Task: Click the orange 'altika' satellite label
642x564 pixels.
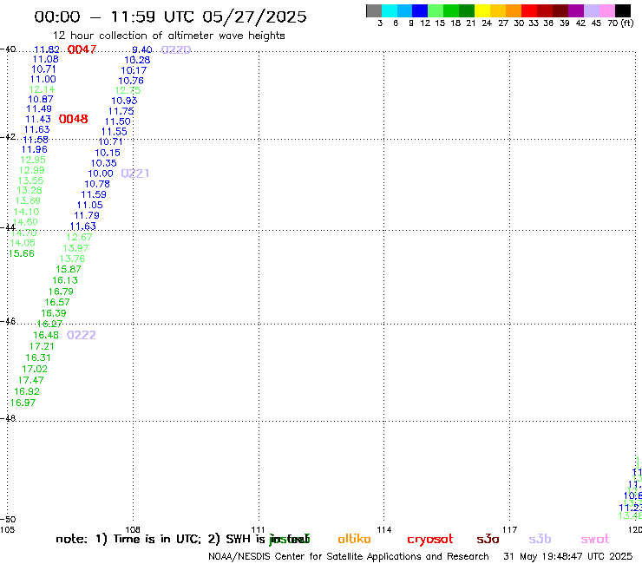Action: pos(354,539)
